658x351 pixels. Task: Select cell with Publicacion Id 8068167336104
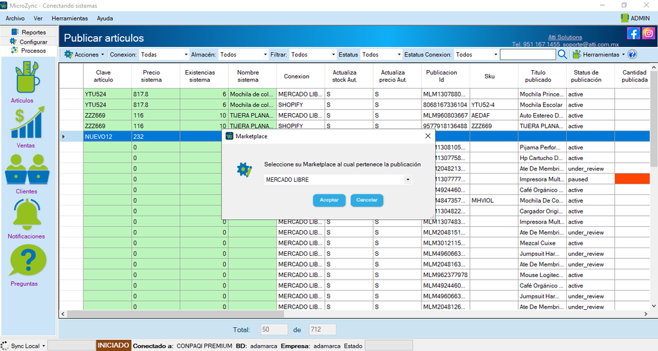[x=446, y=105]
